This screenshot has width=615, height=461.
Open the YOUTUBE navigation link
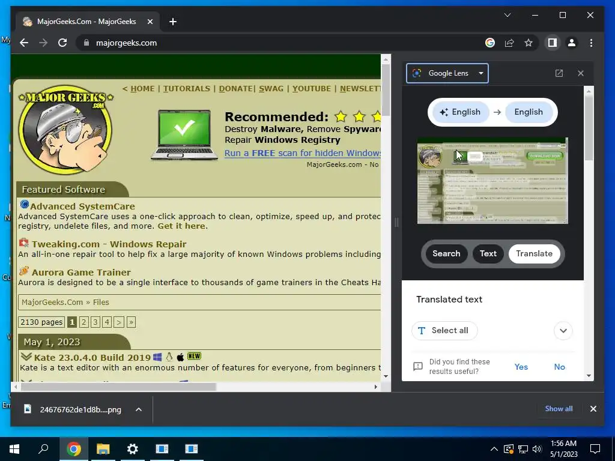pos(312,89)
